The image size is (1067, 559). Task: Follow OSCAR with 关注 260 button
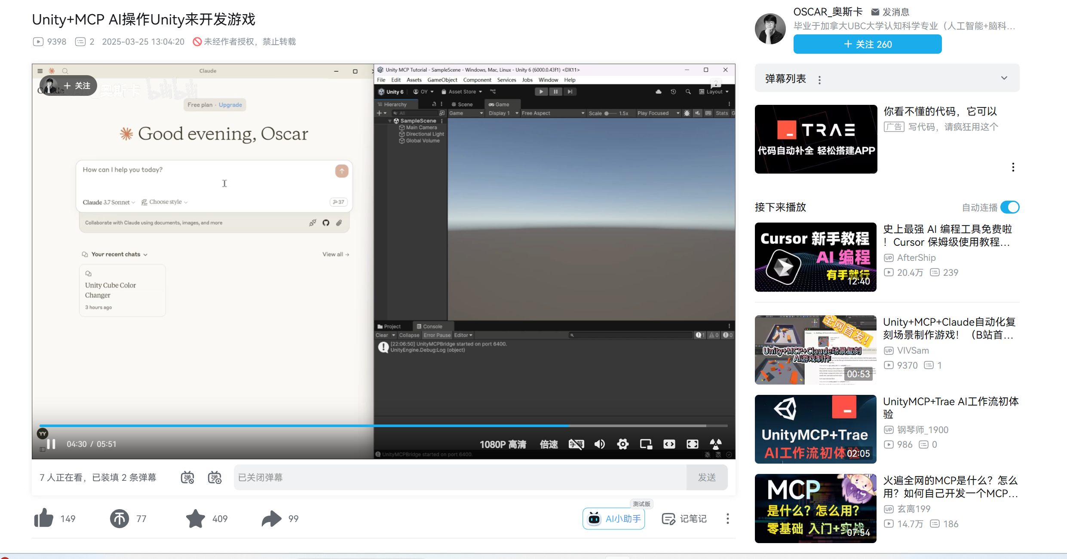point(867,44)
